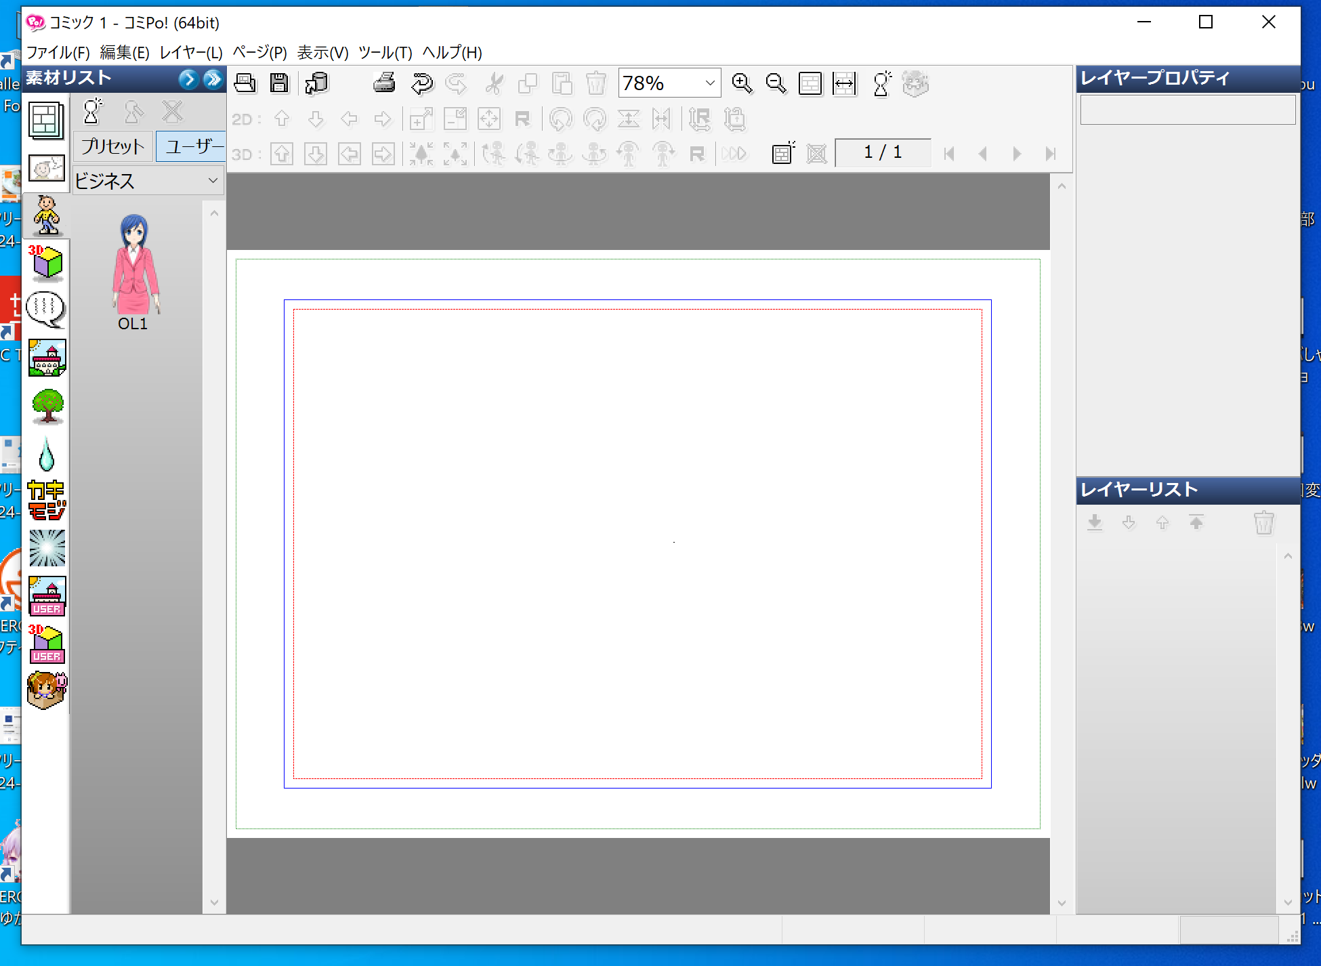Open the 3D item cube category
This screenshot has width=1321, height=966.
(x=46, y=263)
